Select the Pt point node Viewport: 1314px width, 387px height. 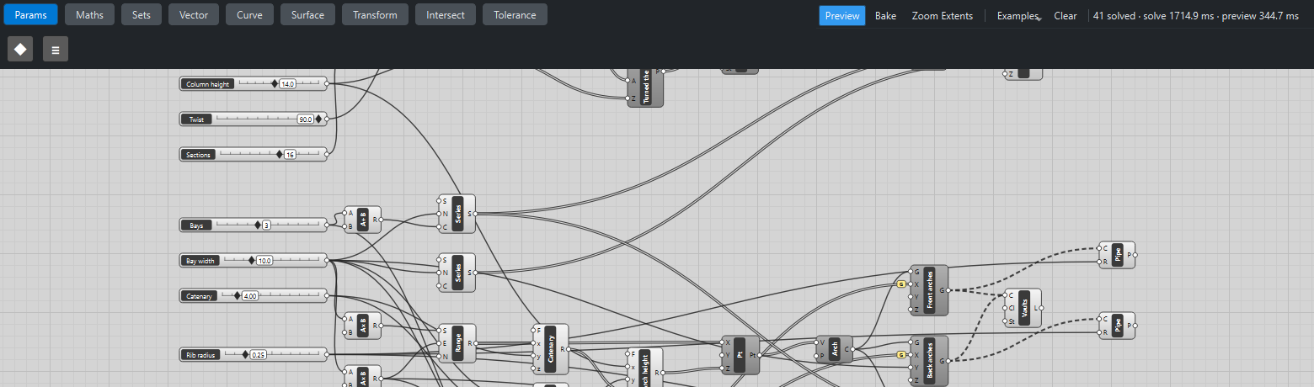740,355
